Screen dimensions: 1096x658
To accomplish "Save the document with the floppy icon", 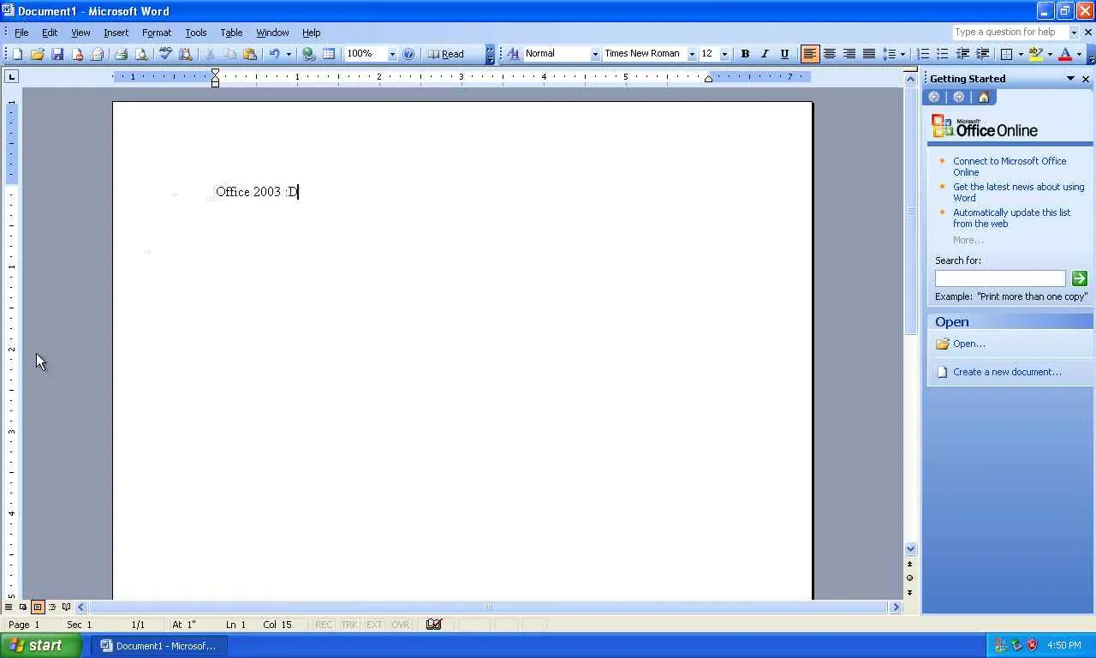I will [x=57, y=54].
